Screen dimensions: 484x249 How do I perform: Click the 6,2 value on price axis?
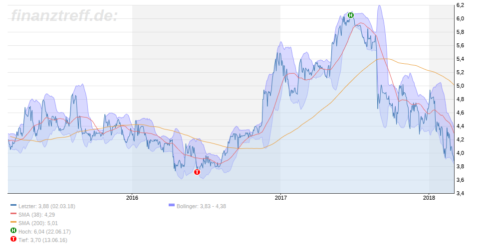[x=460, y=5]
